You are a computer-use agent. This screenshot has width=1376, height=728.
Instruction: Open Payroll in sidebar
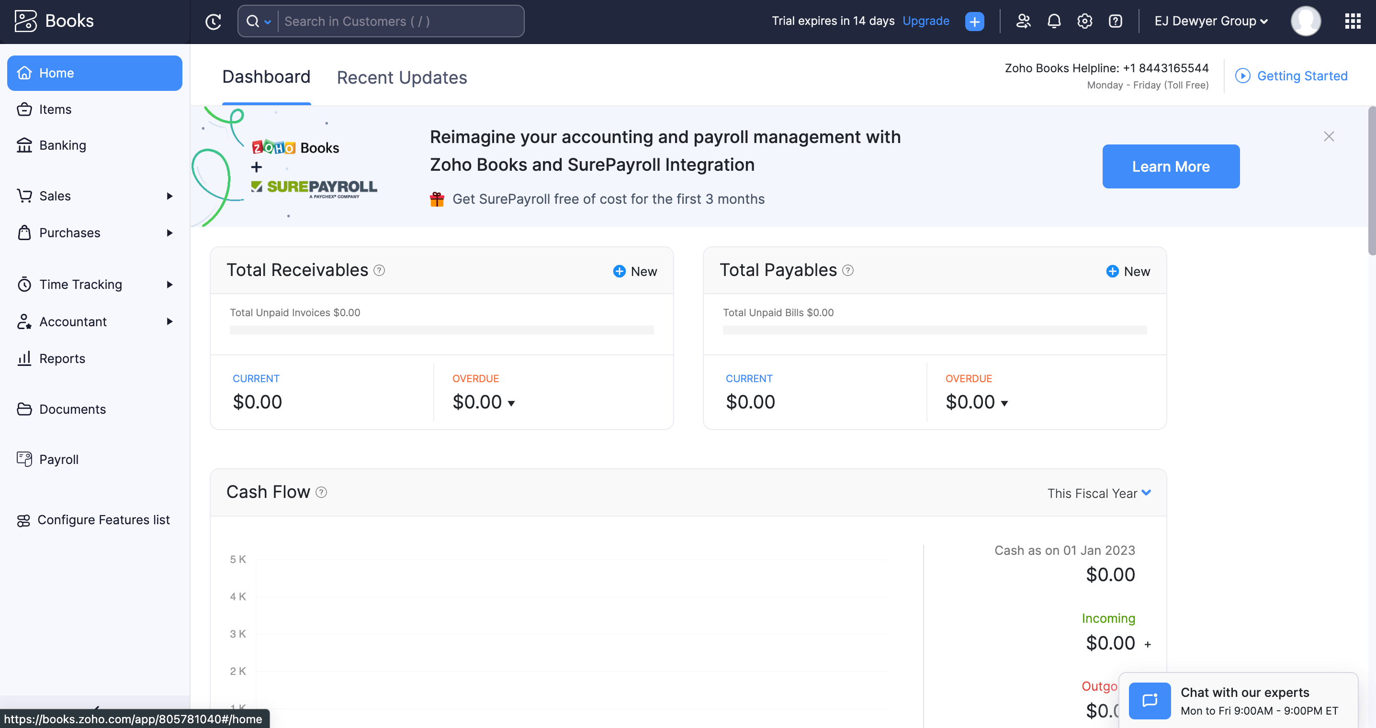click(94, 460)
